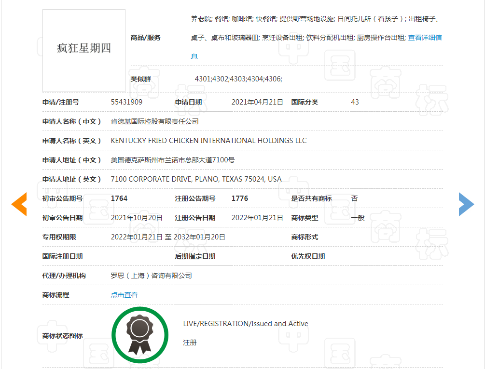Screen dimensions: 485x369
Task: Select shared trademark value 否
Action: click(x=355, y=198)
